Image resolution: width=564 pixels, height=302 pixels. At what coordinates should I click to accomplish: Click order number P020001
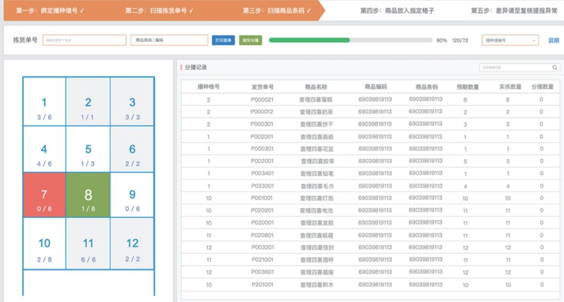click(x=262, y=223)
